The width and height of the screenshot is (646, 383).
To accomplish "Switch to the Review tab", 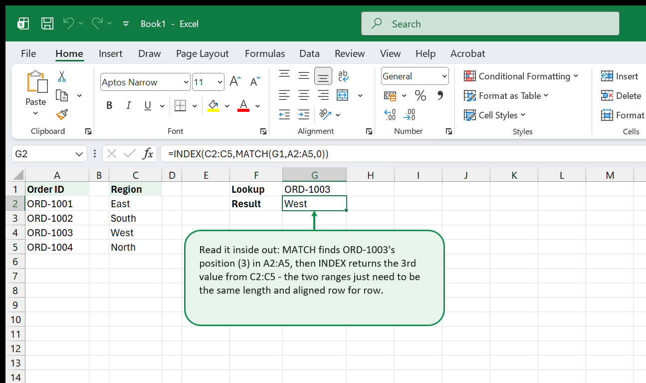I will click(x=350, y=53).
